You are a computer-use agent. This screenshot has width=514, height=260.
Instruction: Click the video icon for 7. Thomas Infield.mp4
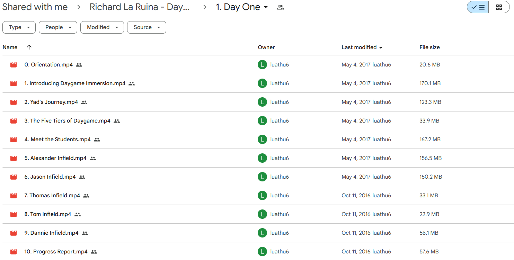tap(14, 196)
